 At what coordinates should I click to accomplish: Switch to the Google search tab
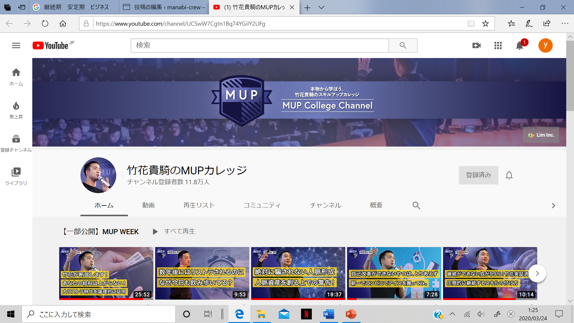tap(74, 7)
